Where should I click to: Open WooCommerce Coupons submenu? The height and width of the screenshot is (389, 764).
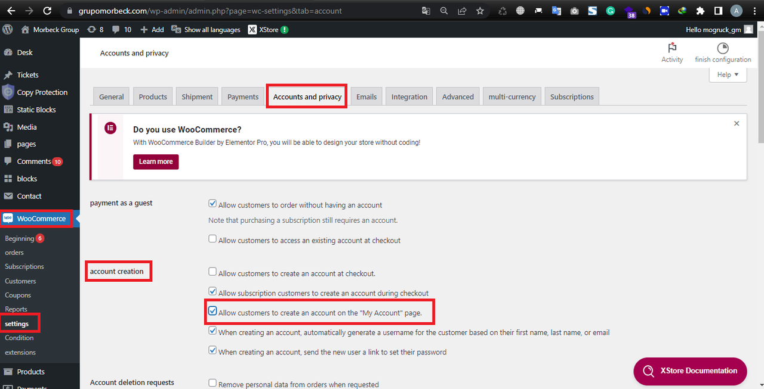click(18, 295)
